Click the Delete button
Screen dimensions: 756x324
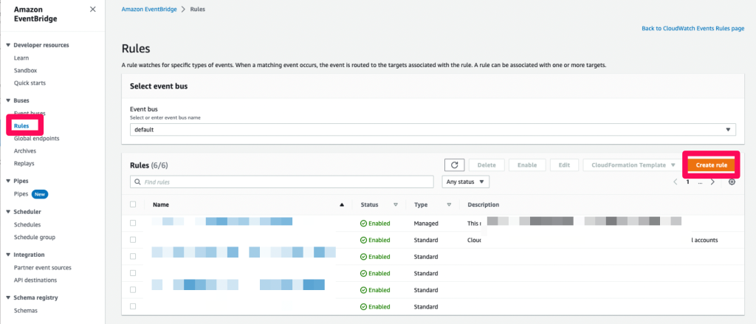pos(487,165)
